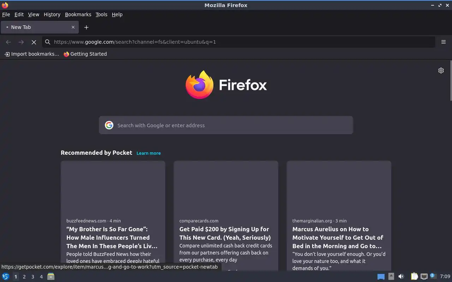
Task: Open the file manager taskbar icon
Action: click(x=51, y=276)
